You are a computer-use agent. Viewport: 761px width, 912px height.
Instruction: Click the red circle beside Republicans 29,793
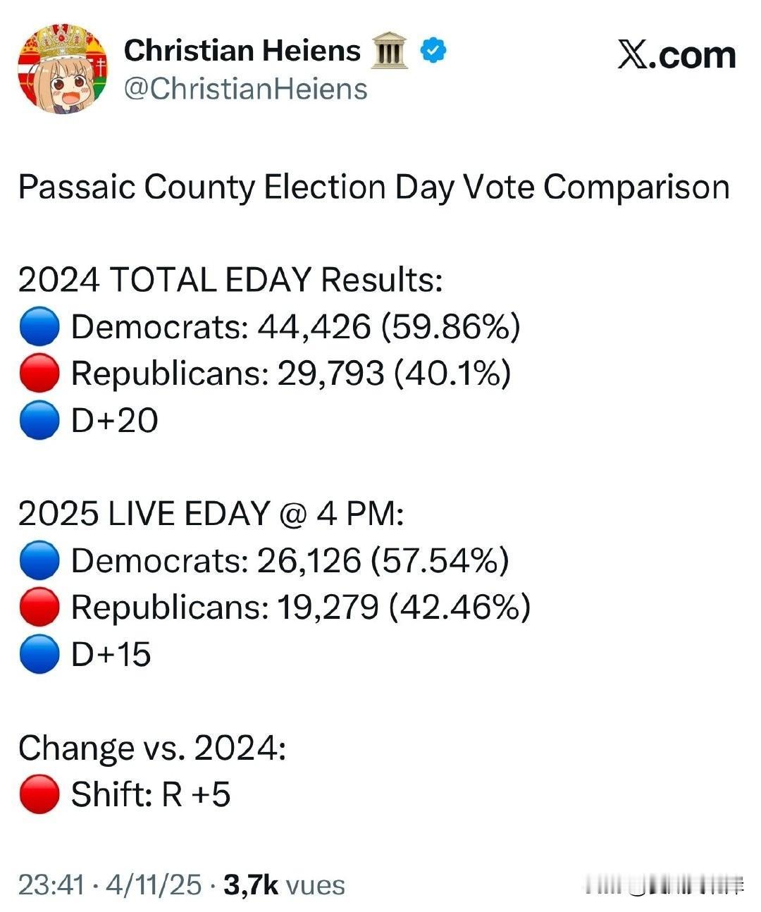(39, 374)
